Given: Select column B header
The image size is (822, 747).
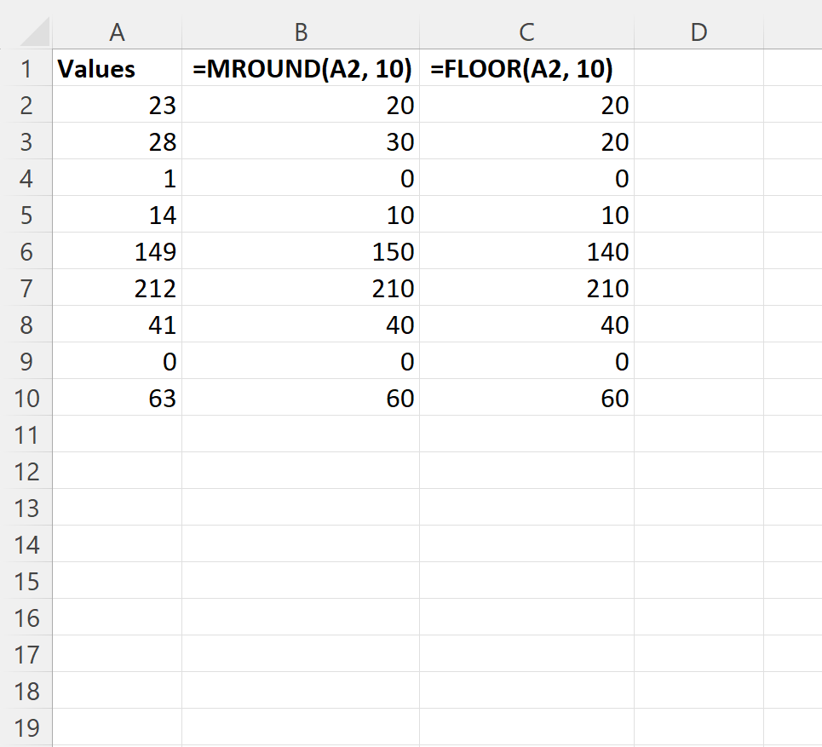Looking at the screenshot, I should tap(300, 32).
